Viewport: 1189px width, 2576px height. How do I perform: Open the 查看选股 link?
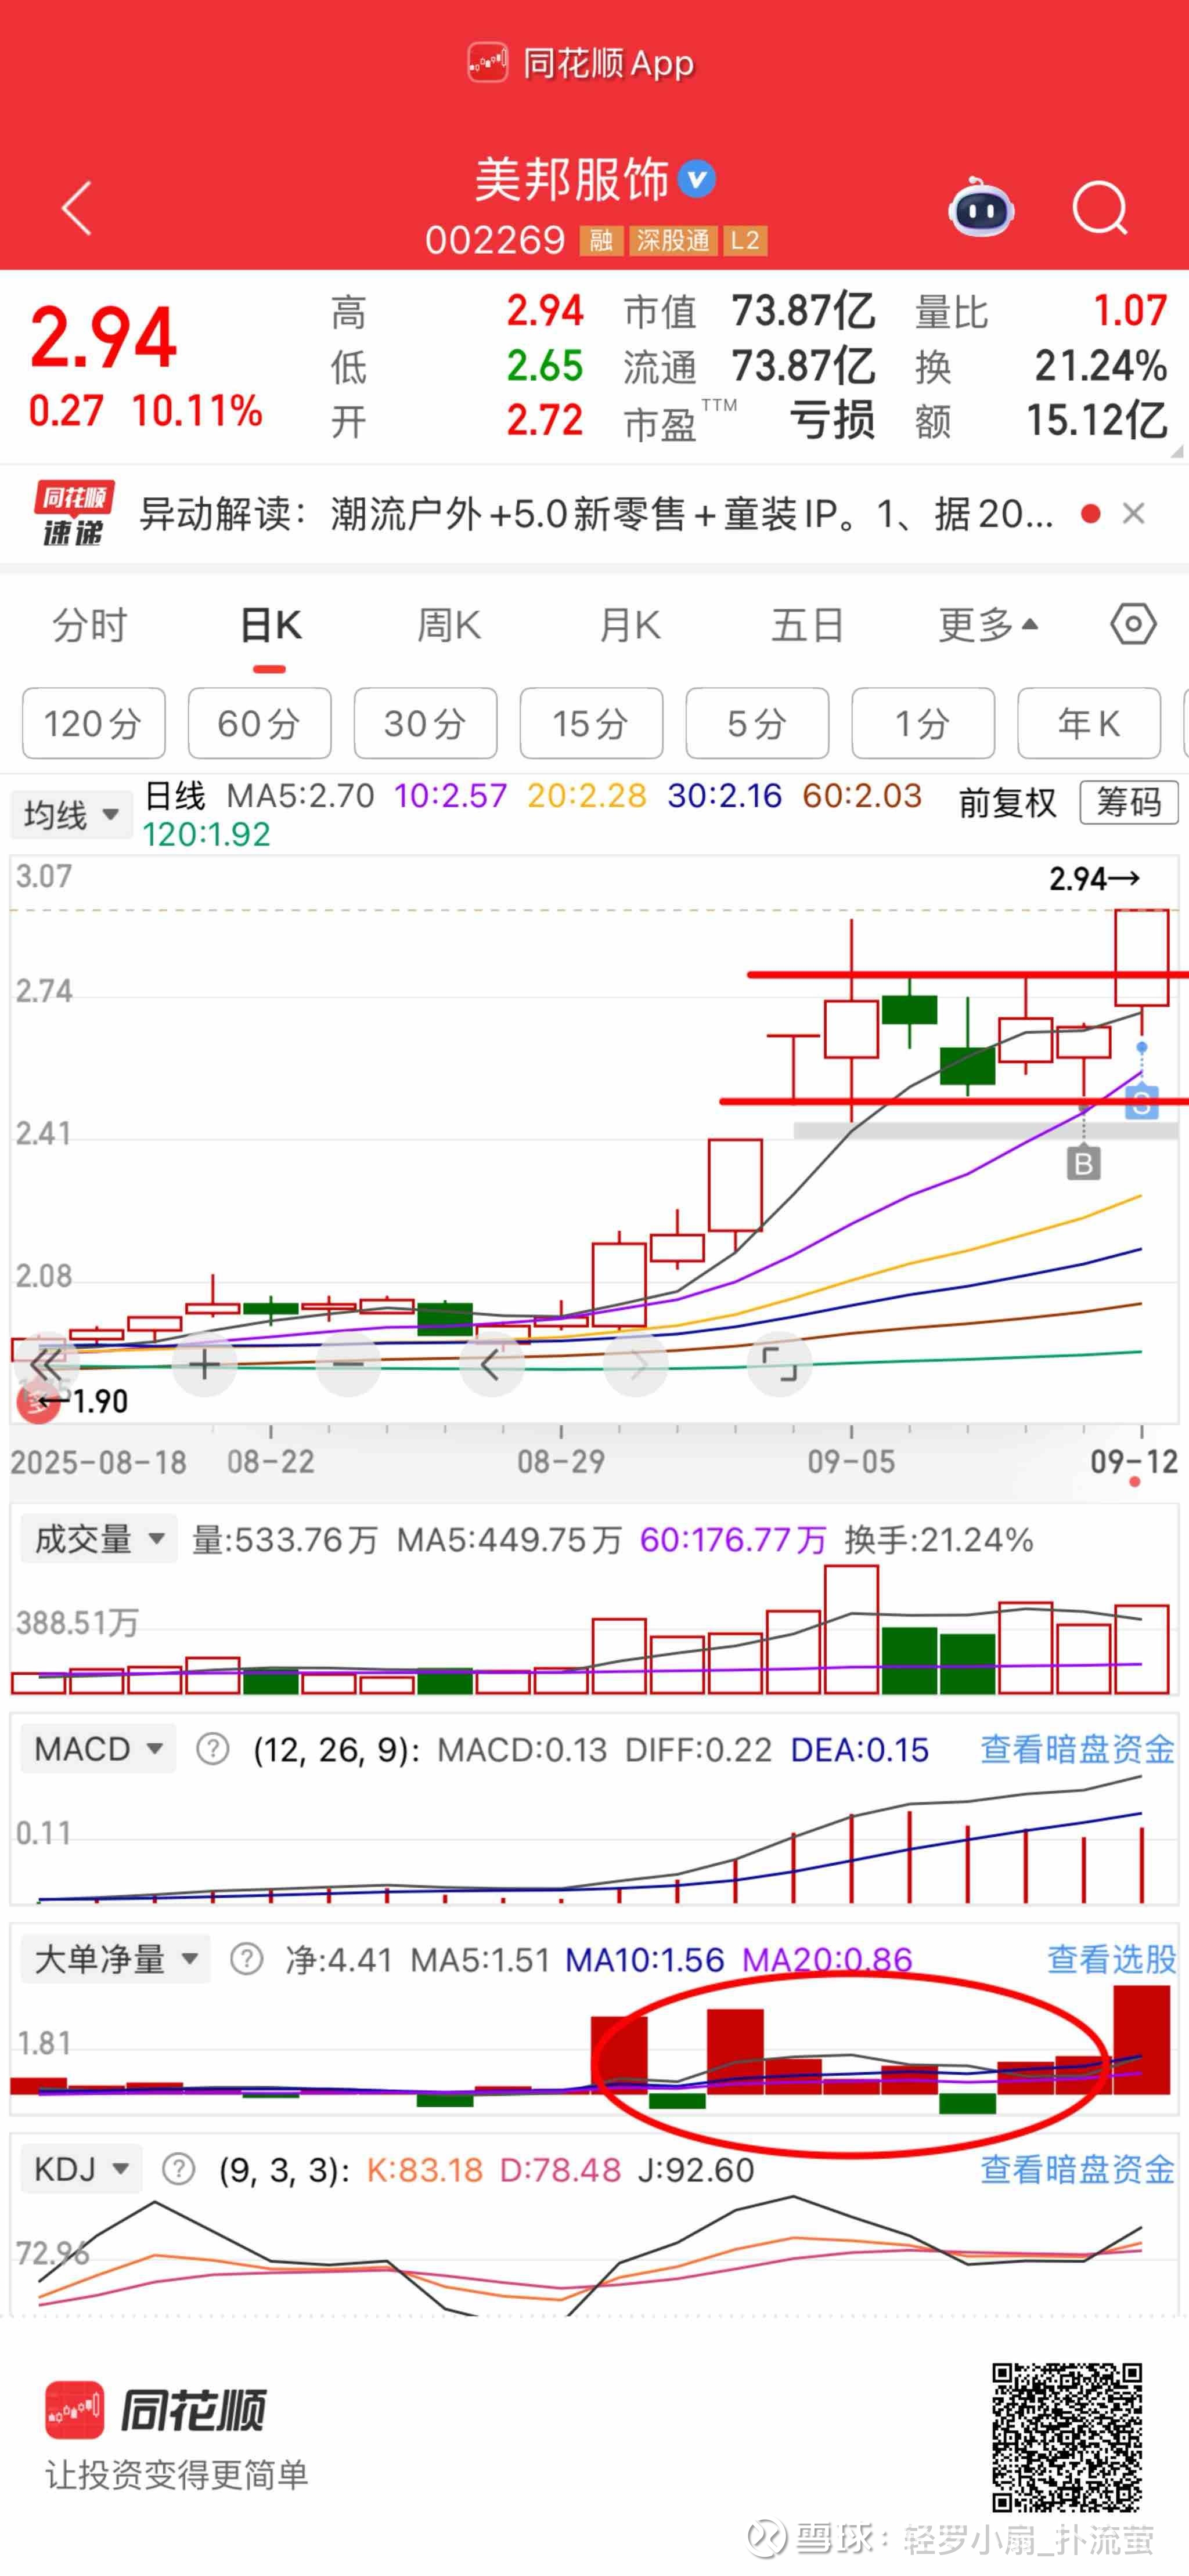[1111, 1959]
